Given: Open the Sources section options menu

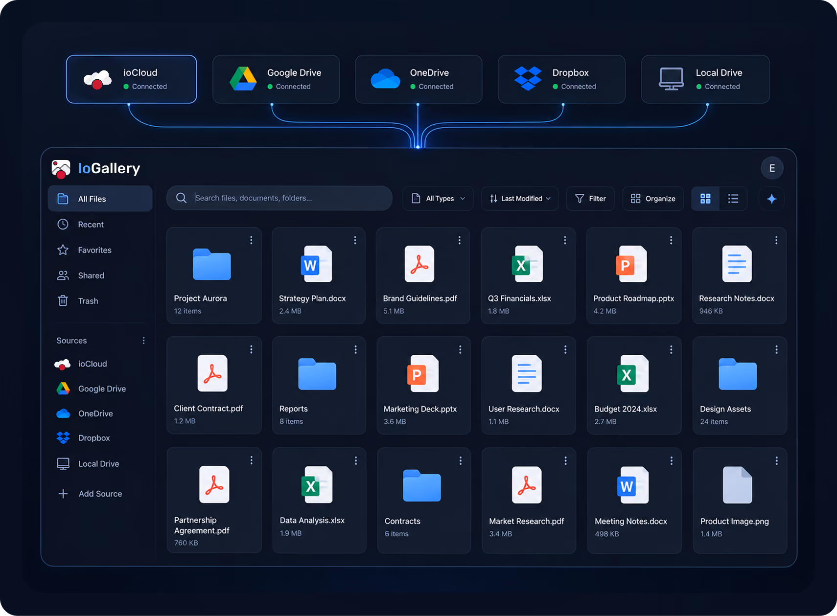Looking at the screenshot, I should pos(143,341).
